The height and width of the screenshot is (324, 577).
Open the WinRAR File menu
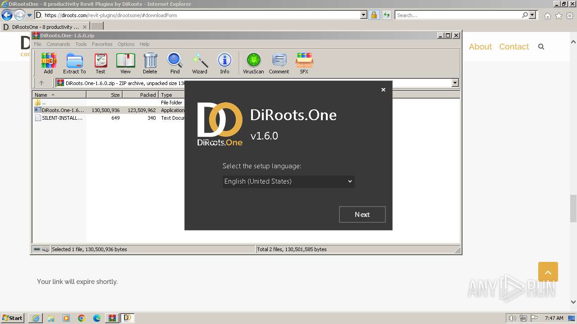click(x=37, y=44)
